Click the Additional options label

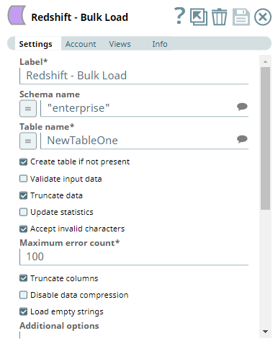click(x=59, y=326)
